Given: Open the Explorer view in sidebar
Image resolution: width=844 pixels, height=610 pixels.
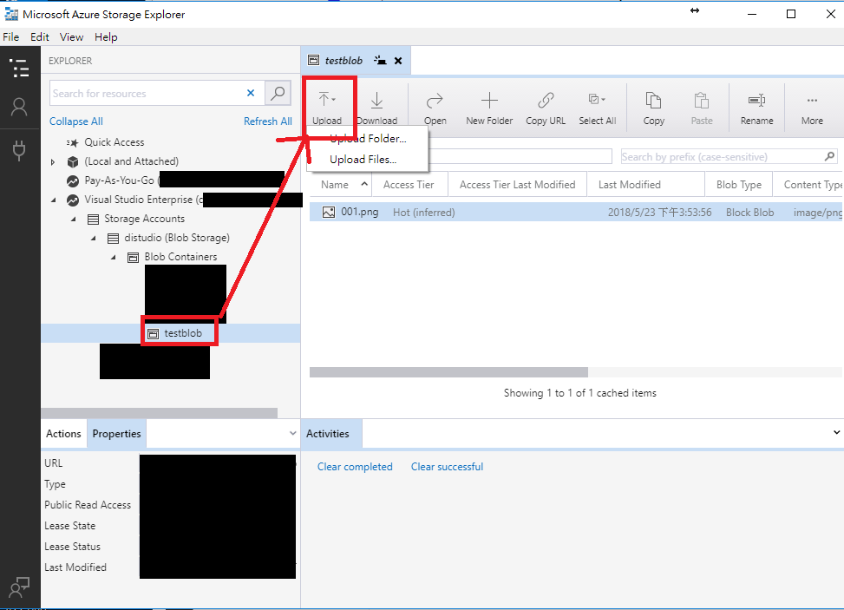Looking at the screenshot, I should pyautogui.click(x=19, y=69).
